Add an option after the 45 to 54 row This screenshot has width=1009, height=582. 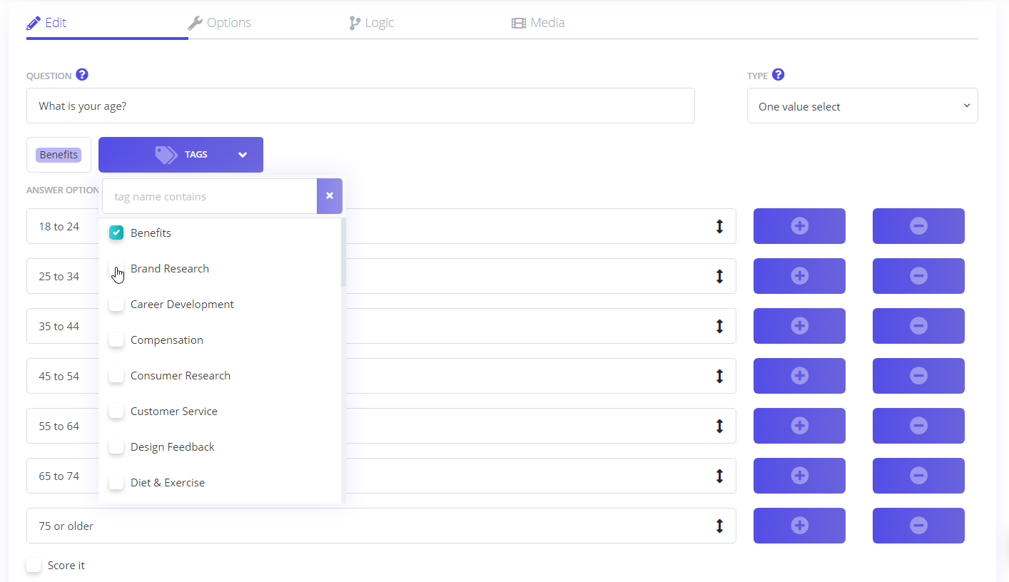[799, 376]
